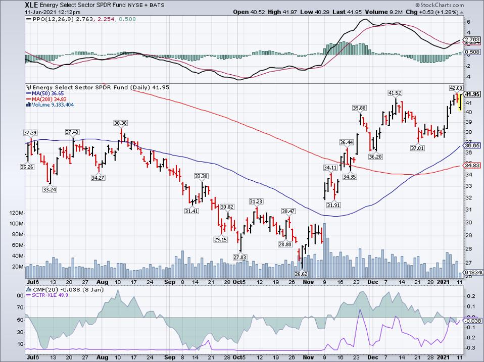484x362 pixels.
Task: Click the High 41.97 value
Action: (x=282, y=12)
